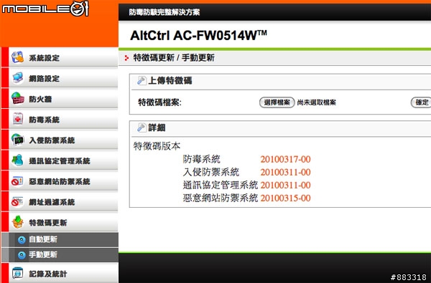Click the 入侵防禦系統 monitor icon
This screenshot has width=431, height=283.
(17, 140)
